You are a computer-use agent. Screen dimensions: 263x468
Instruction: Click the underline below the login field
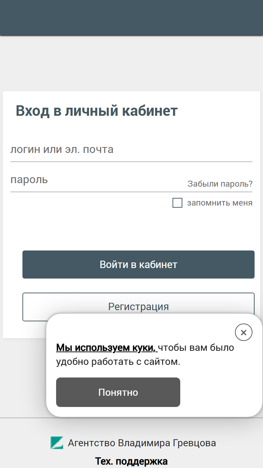tap(131, 162)
